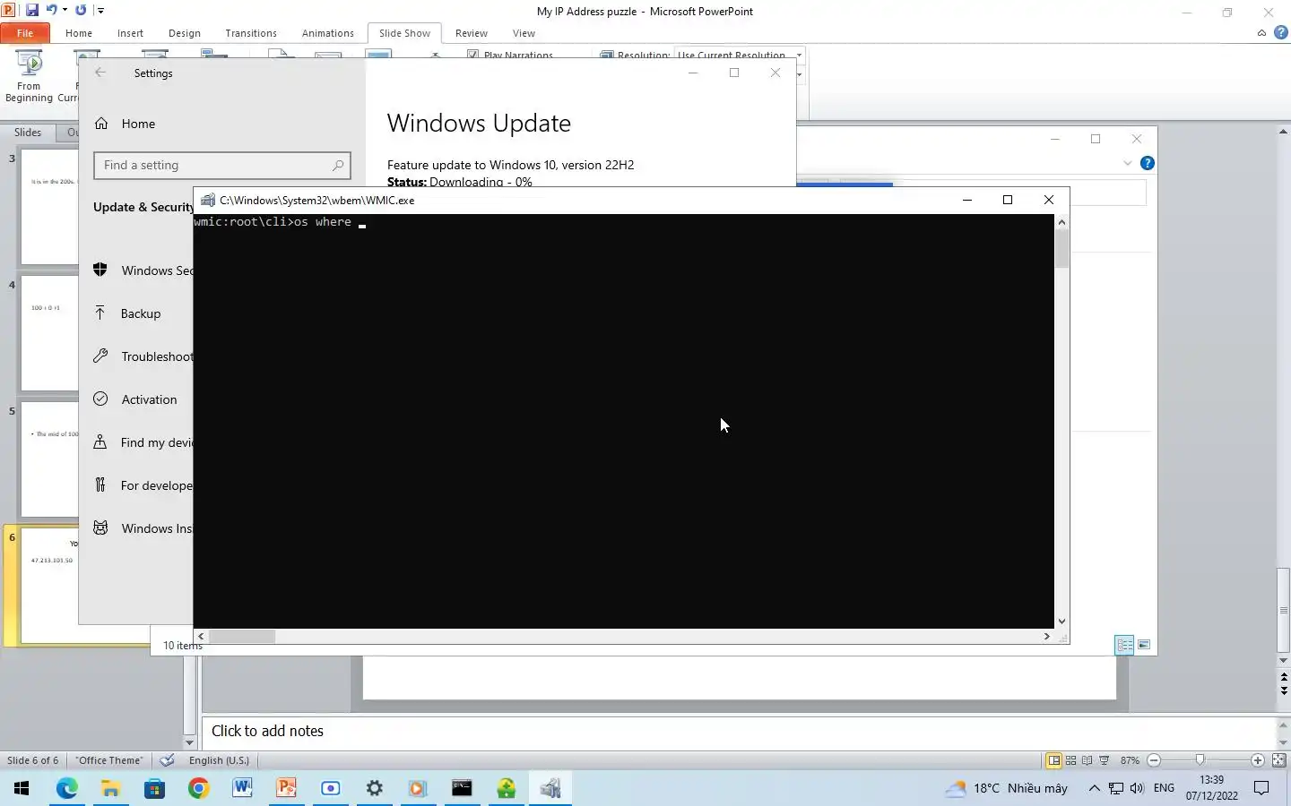Click English (U.S.) language in status bar
1291x806 pixels.
(x=219, y=760)
